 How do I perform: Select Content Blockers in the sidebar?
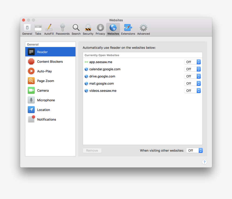[50, 62]
